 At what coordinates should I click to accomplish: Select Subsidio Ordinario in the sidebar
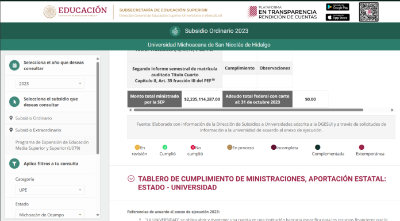33,118
